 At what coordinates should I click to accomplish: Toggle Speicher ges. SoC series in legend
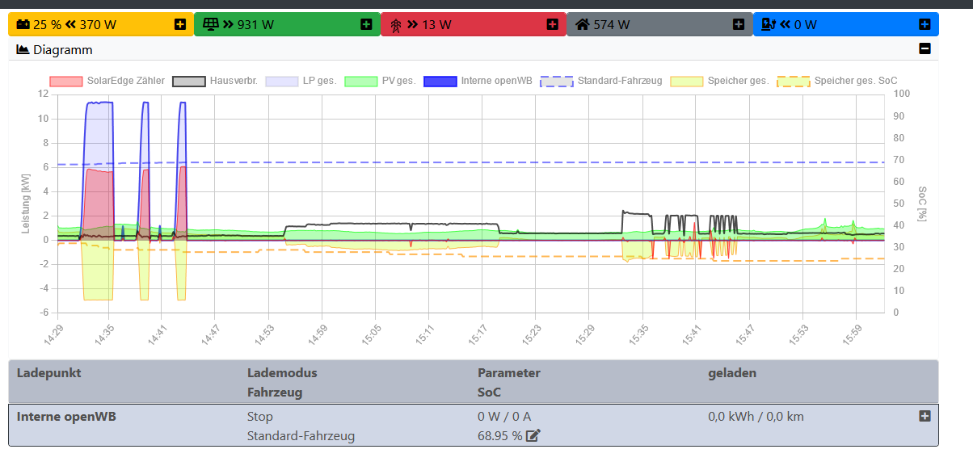(837, 81)
